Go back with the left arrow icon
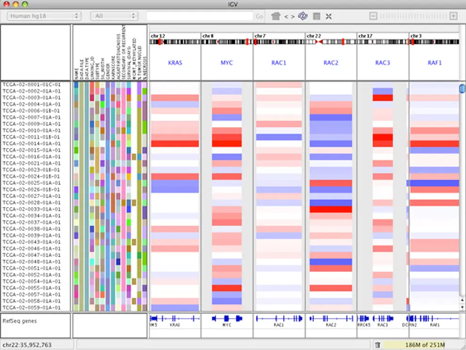466x350 pixels. 286,16
